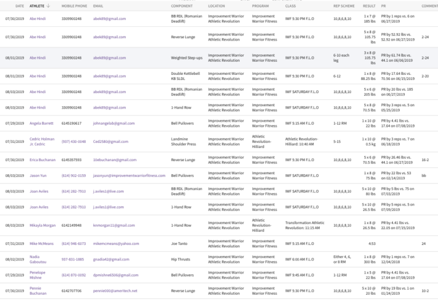Select date 07/29/2019 in Angela Barrett row
438x301 pixels.
coord(14,123)
